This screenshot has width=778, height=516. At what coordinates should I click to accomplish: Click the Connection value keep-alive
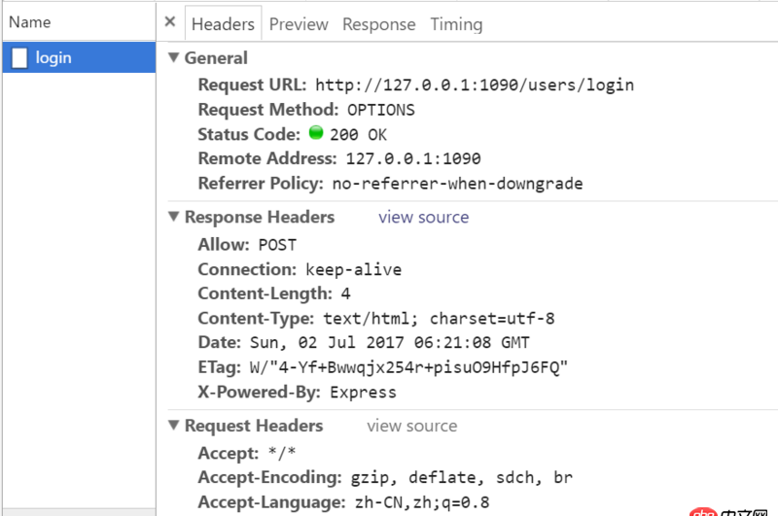pyautogui.click(x=353, y=269)
